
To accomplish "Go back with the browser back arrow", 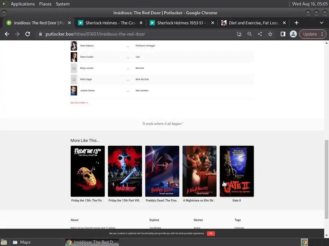I will pos(7,34).
